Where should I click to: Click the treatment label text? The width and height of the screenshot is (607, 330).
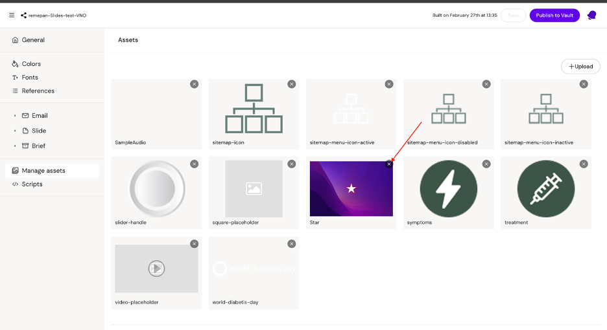click(516, 223)
